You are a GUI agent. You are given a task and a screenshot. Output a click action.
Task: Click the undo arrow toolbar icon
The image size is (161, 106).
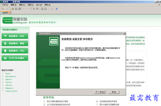[24, 9]
